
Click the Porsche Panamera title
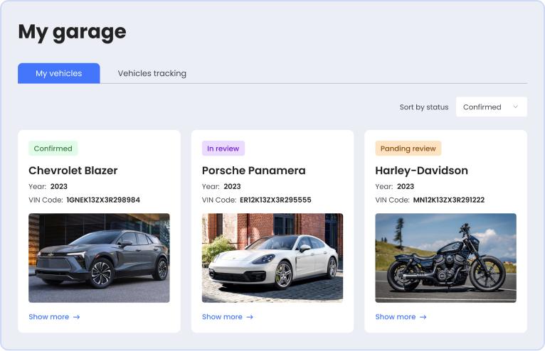[x=253, y=171]
